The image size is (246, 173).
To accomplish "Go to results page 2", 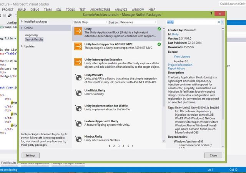I will (114, 146).
